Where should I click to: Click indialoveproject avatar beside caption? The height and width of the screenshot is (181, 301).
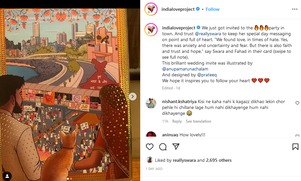pos(151,30)
